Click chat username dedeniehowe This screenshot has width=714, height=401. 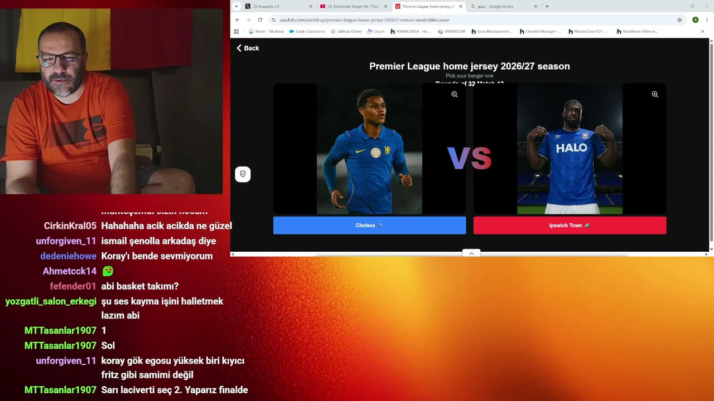pyautogui.click(x=69, y=256)
